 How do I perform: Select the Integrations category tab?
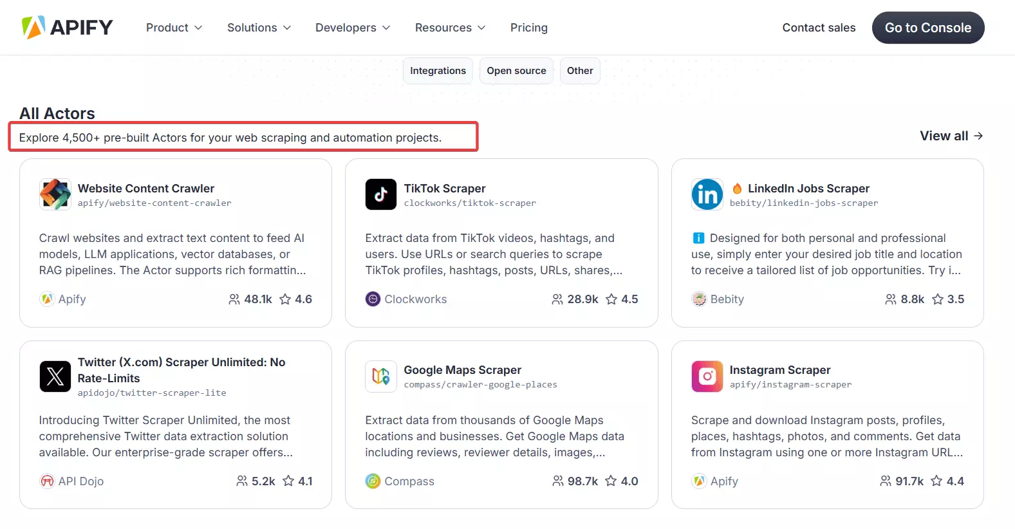(438, 71)
